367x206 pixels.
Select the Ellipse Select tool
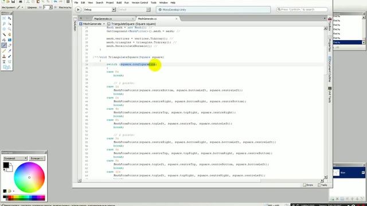pyautogui.click(x=4, y=29)
